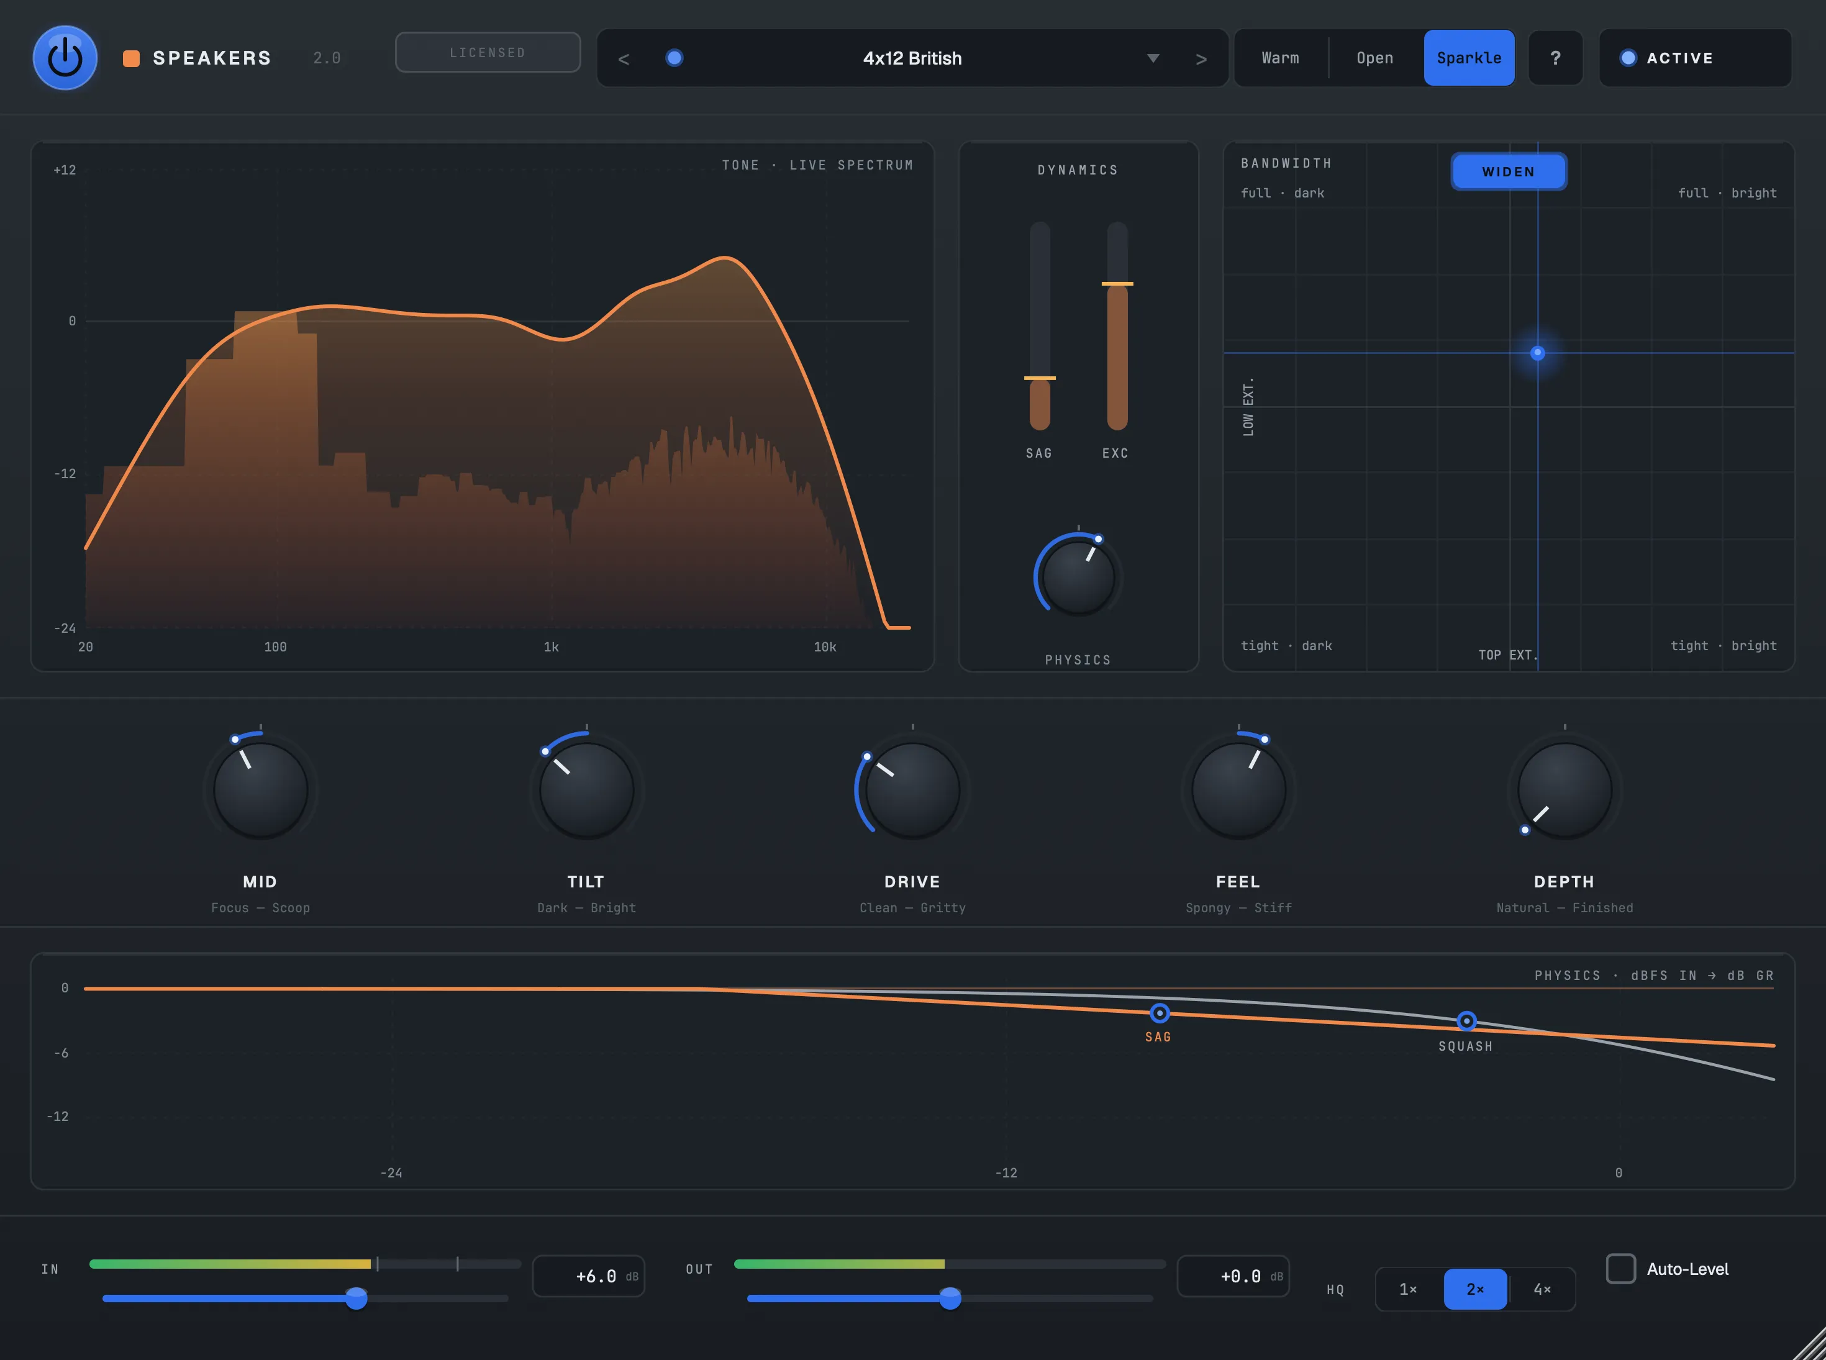The height and width of the screenshot is (1360, 1826).
Task: Select the Sparkle voicing tab
Action: pyautogui.click(x=1469, y=58)
